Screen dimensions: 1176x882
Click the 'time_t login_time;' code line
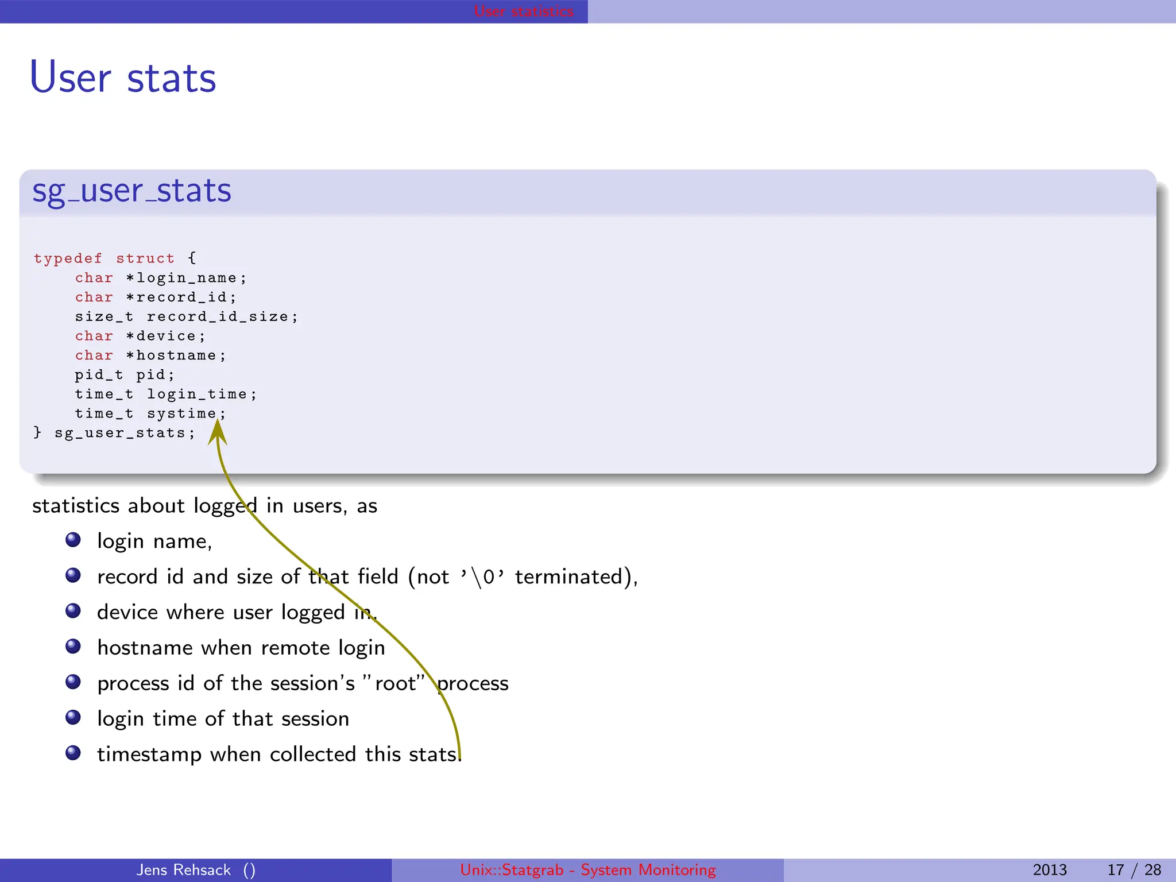166,394
